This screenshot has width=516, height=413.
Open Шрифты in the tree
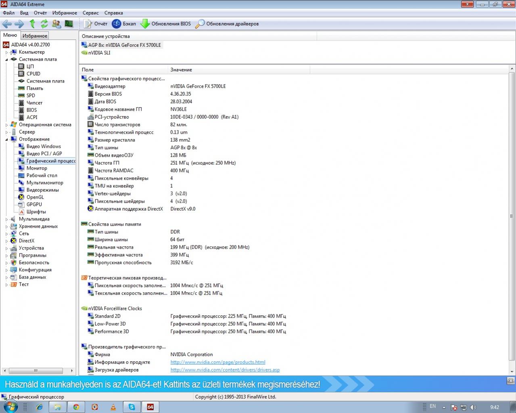(x=36, y=212)
